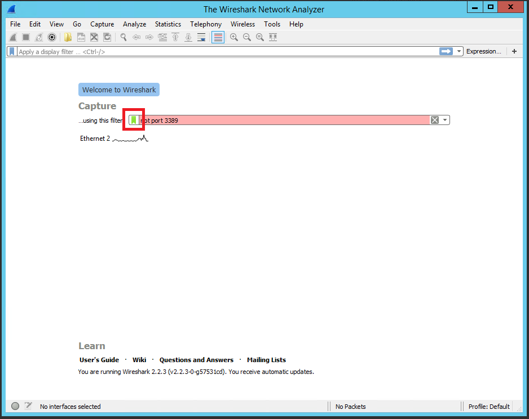The width and height of the screenshot is (529, 419).
Task: Jump to the last packet icon
Action: (188, 37)
